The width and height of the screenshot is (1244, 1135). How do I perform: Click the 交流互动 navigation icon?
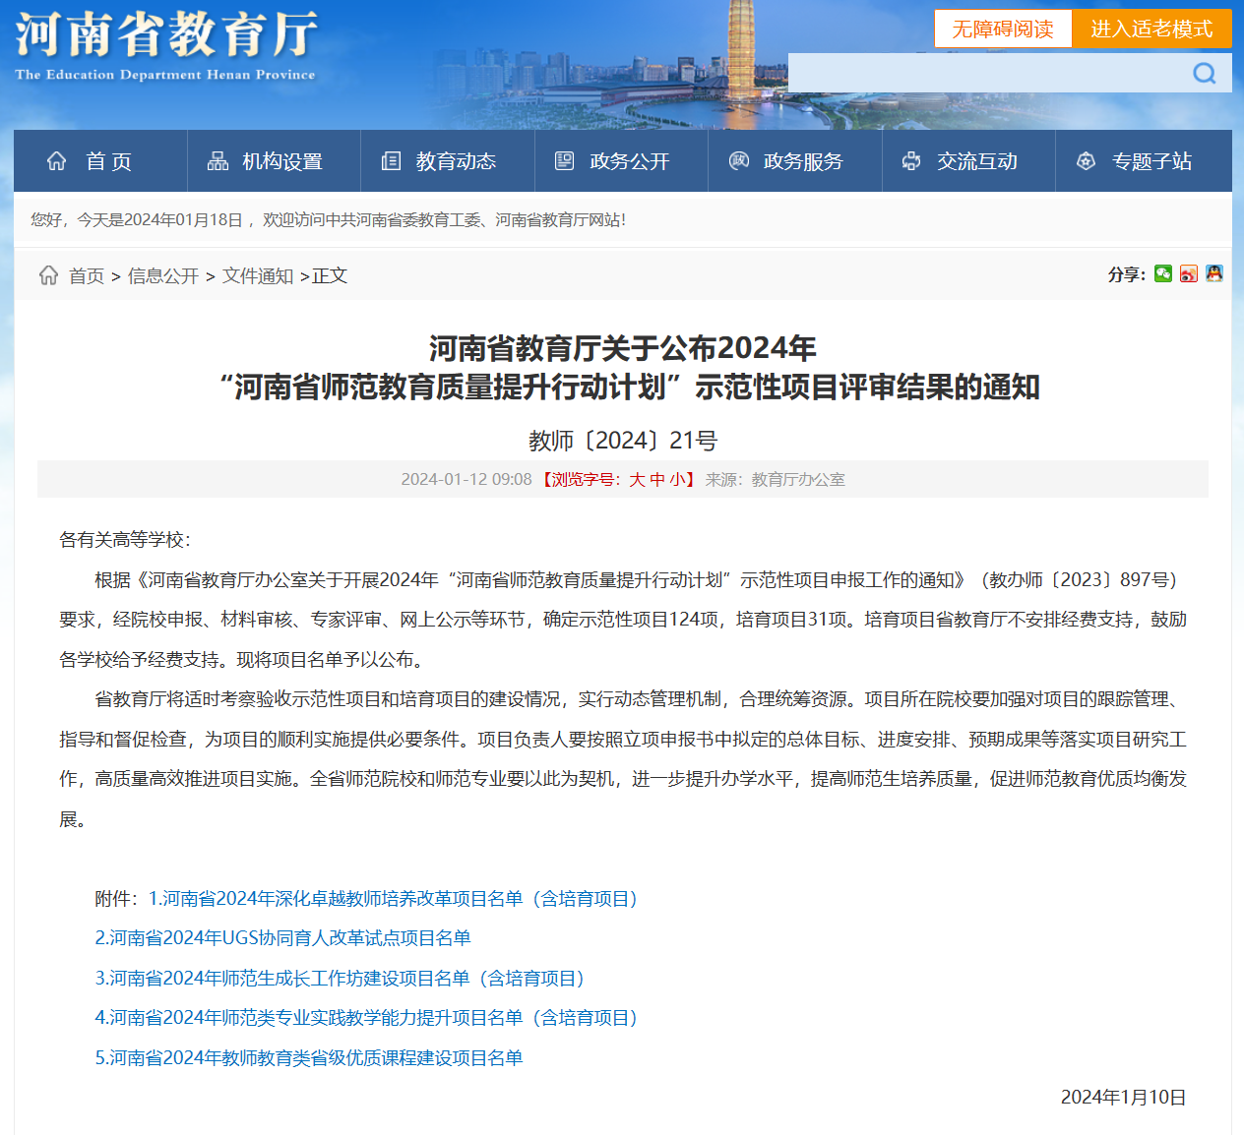(911, 161)
